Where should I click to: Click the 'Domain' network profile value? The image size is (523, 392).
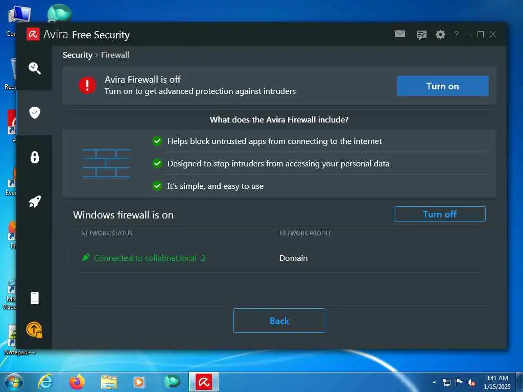294,258
